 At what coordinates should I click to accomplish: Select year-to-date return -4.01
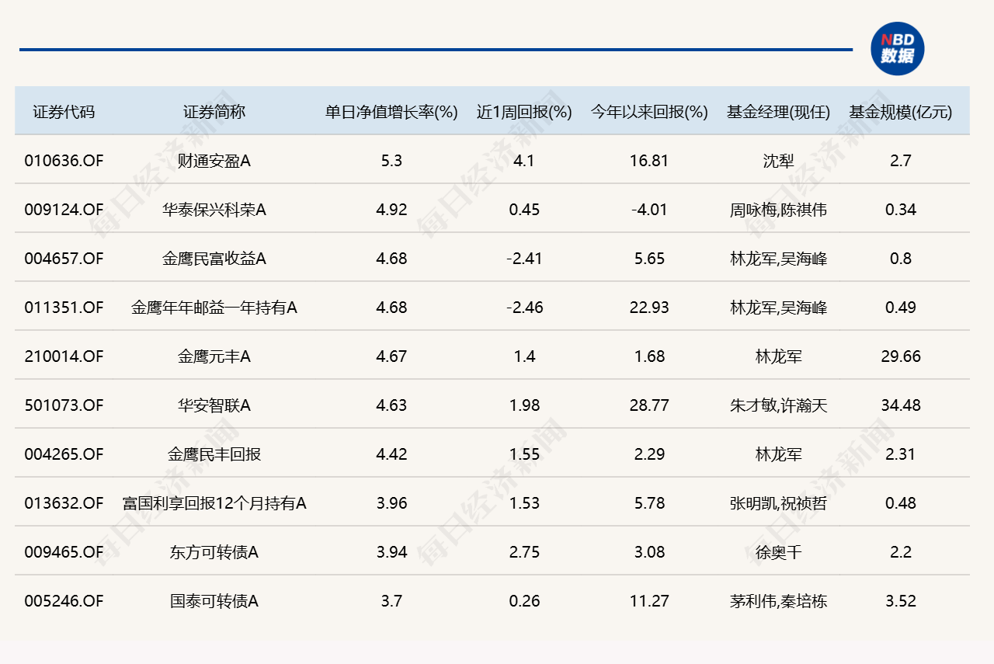649,210
